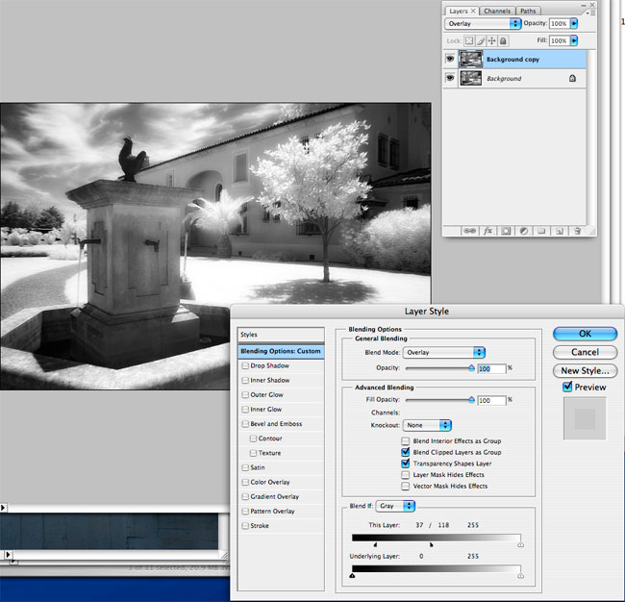The height and width of the screenshot is (602, 625).
Task: Click the OK button
Action: [x=585, y=334]
